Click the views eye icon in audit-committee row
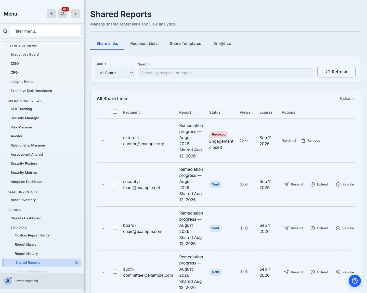The width and height of the screenshot is (367, 293). click(x=242, y=272)
